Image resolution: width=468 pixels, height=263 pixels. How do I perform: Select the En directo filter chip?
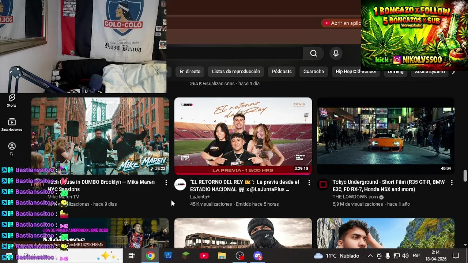pyautogui.click(x=190, y=72)
